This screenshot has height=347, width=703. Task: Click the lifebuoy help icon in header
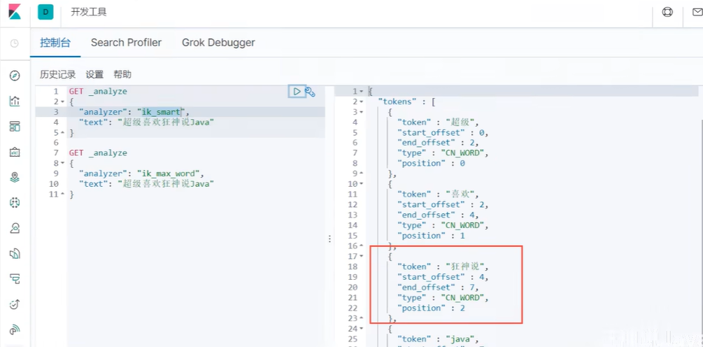pos(667,12)
